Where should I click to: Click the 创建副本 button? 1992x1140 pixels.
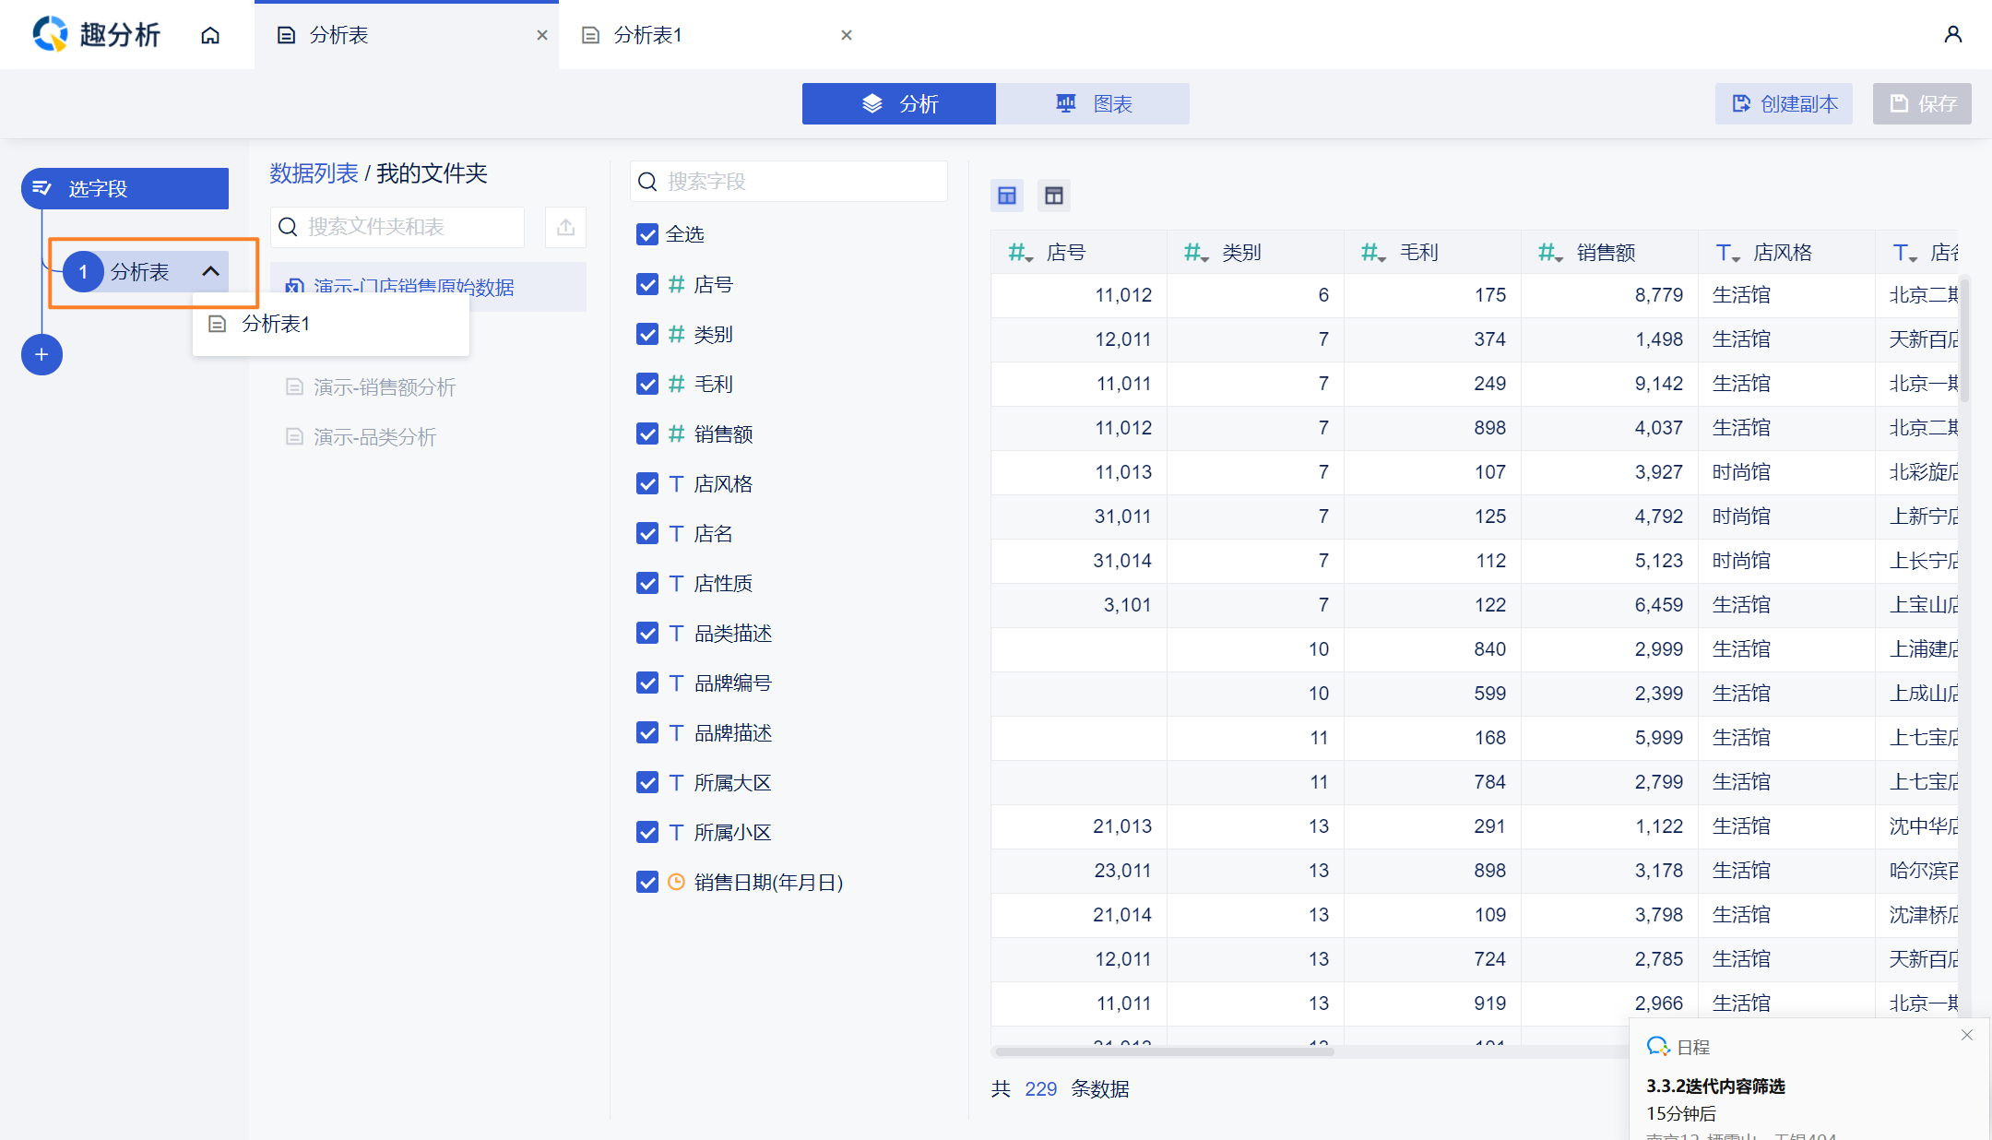click(x=1784, y=103)
